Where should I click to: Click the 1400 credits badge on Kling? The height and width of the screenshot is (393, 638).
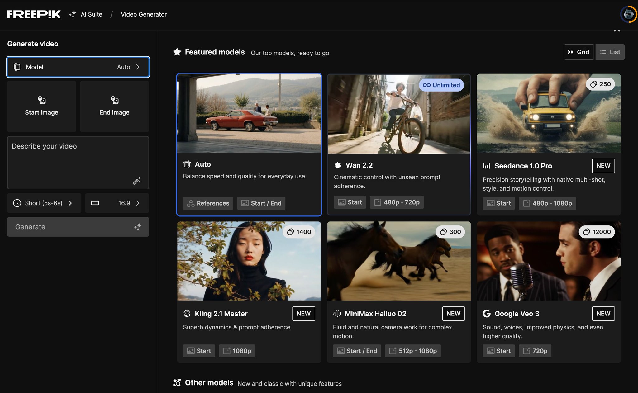click(299, 232)
